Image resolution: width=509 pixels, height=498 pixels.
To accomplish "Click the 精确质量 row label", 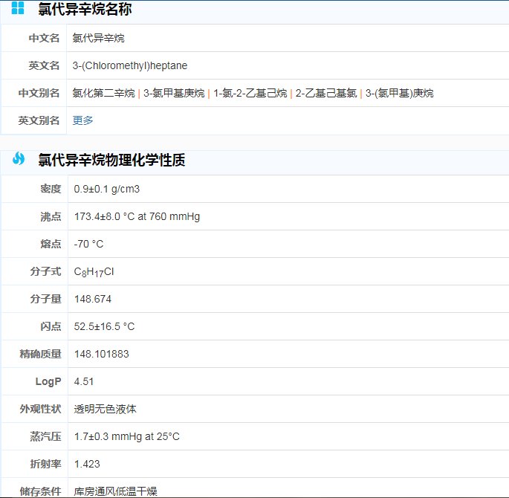I will 40,354.
